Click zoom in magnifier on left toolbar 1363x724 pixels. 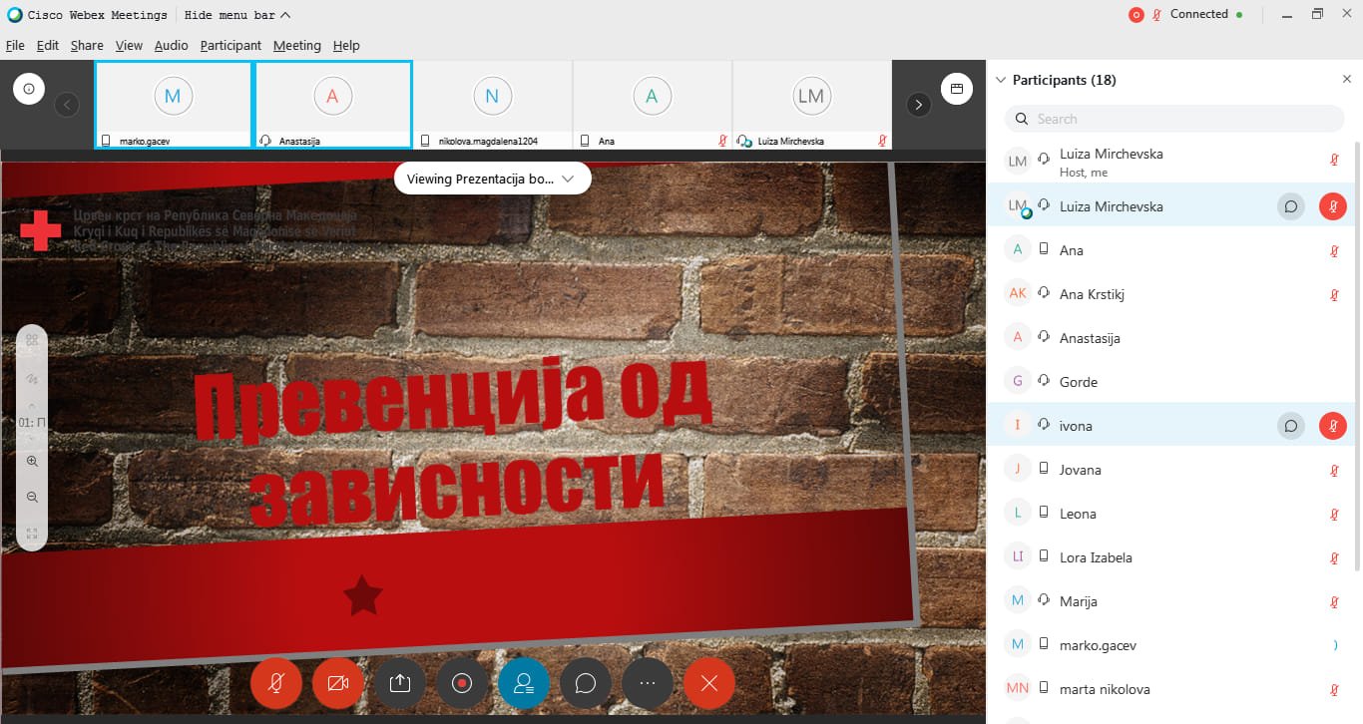[x=32, y=461]
